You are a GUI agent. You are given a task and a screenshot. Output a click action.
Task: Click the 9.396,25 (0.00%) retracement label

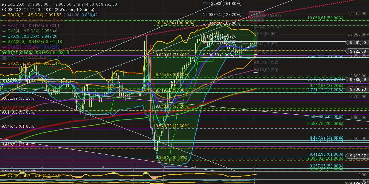click(171, 158)
